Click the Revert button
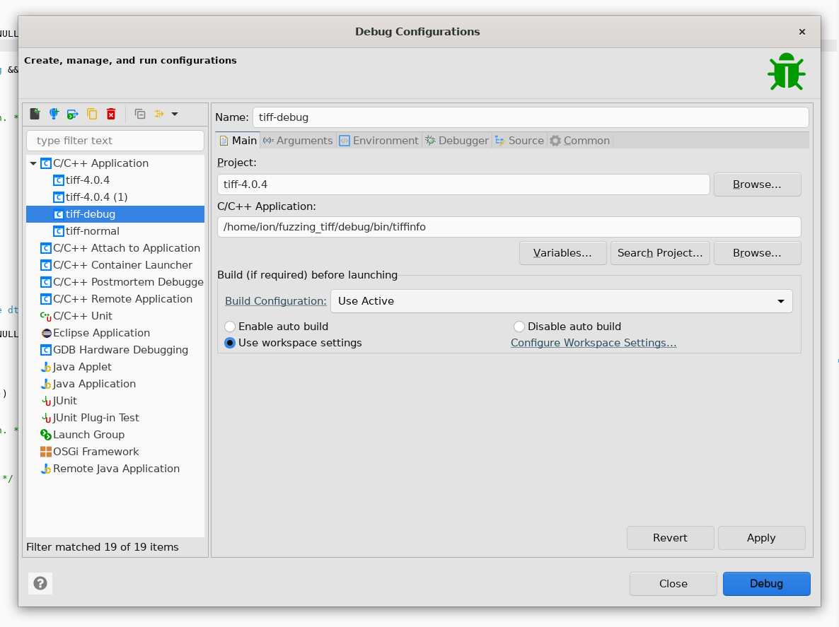The height and width of the screenshot is (627, 839). click(x=670, y=538)
